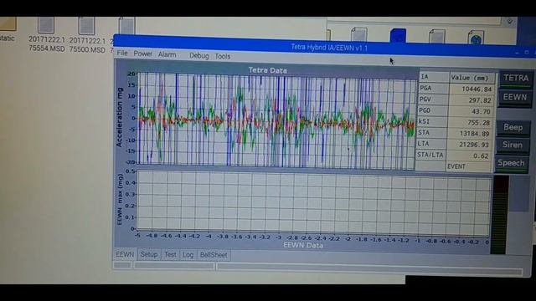This screenshot has width=536, height=301.
Task: Open the File menu
Action: pos(122,53)
